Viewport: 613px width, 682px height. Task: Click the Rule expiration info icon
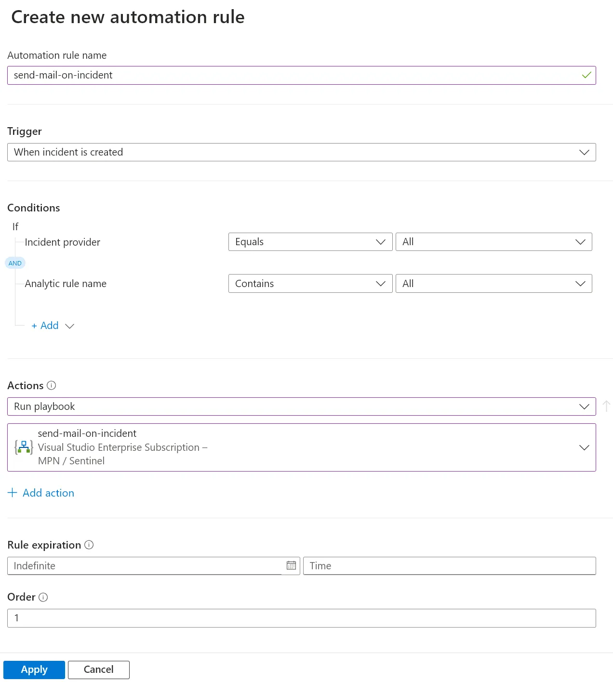point(89,545)
